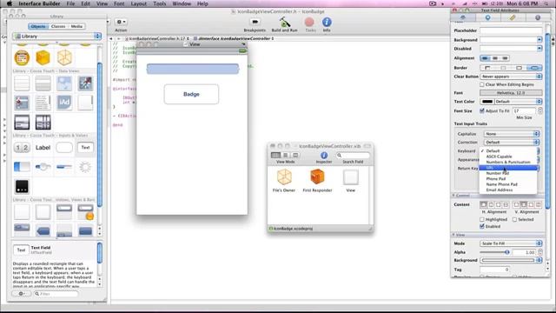
Task: Select the Scroll View object in Library
Action: point(85,103)
